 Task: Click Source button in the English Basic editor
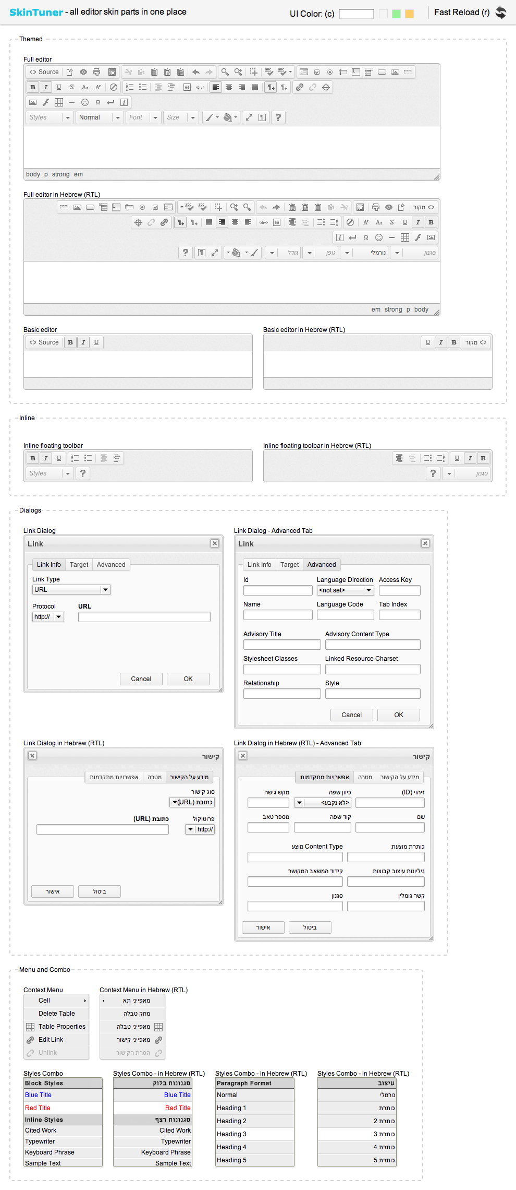tap(44, 342)
